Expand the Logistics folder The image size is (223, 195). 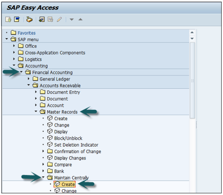click(x=14, y=59)
